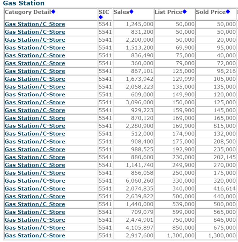Open the C-Store listing with sales 831,200

point(35,32)
